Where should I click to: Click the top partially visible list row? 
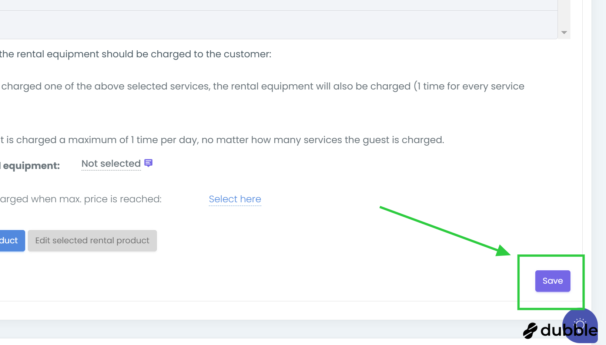(x=278, y=5)
